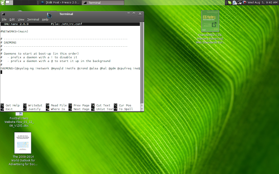The height and width of the screenshot is (174, 279).
Task: Click the 'DAEMONS=(@syslog-ng' line in nano
Action: [x=70, y=68]
